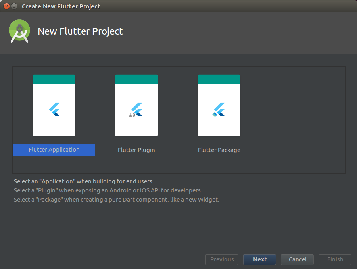357x269 pixels.
Task: Click the Previous button
Action: point(222,259)
